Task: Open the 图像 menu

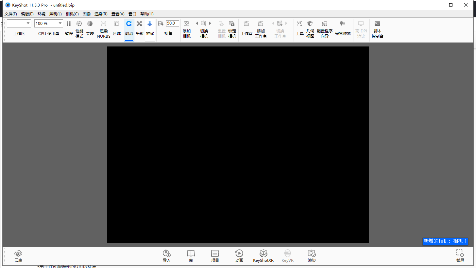Action: point(87,14)
